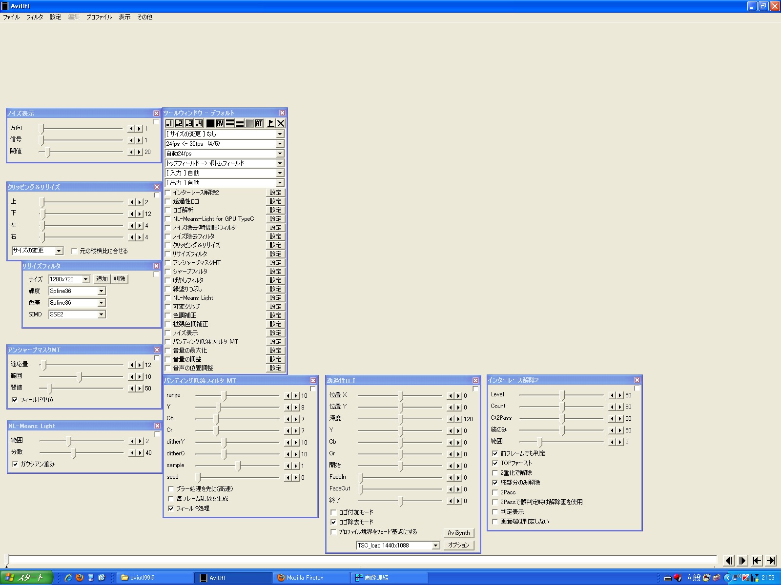
Task: Click the RV icon in tool window toolbar
Action: [220, 123]
